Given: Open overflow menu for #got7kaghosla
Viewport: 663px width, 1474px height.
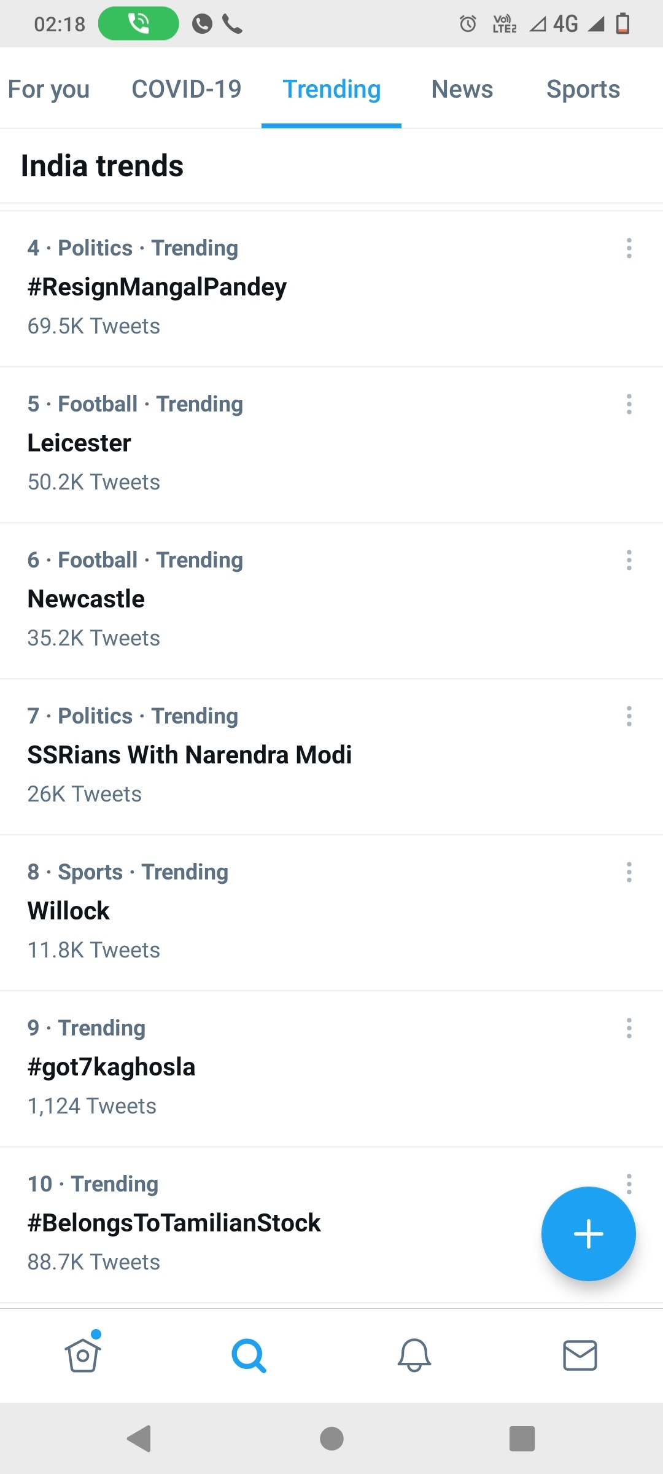Looking at the screenshot, I should 629,1028.
